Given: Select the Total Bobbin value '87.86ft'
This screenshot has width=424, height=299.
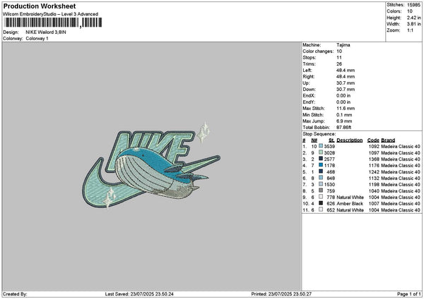Looking at the screenshot, I should (343, 128).
